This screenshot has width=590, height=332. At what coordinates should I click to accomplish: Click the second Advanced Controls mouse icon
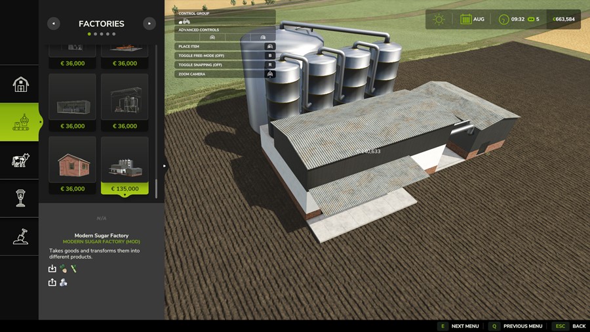(263, 37)
